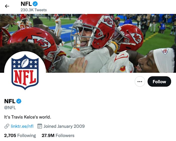Viewport: 176px width, 141px height.
Task: View the 2,705 Following list
Action: 20,135
